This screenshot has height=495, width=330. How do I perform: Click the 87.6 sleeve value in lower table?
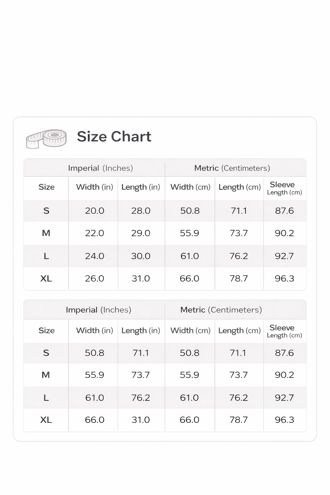point(284,353)
